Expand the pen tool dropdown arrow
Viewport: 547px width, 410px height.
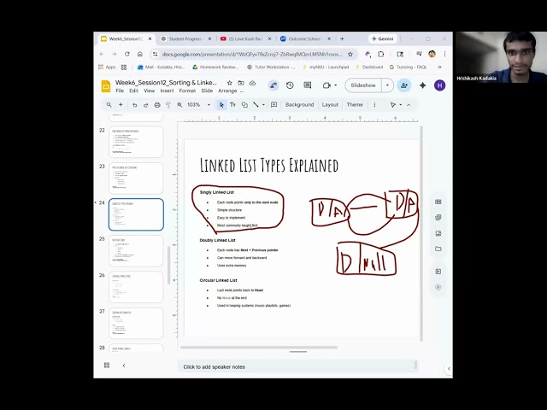tap(401, 105)
